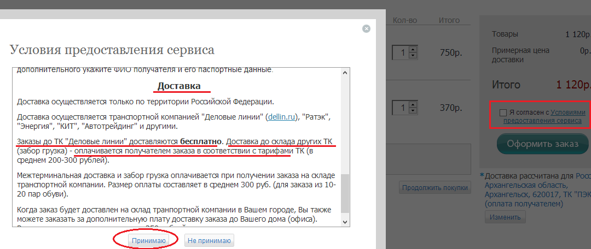The image size is (591, 249).
Task: Click the Итого column header
Action: [449, 20]
